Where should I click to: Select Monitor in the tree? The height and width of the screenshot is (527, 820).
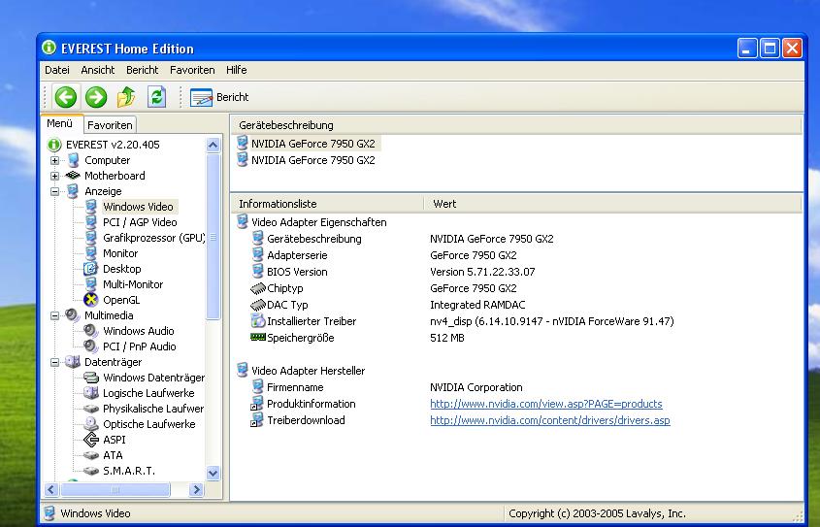(x=120, y=253)
